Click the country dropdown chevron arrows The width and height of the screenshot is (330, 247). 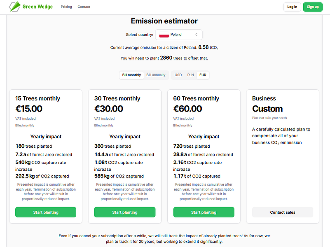pyautogui.click(x=197, y=35)
